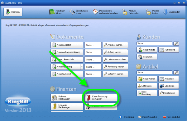Open the Handbuch öffnen book icon

coord(52,12)
